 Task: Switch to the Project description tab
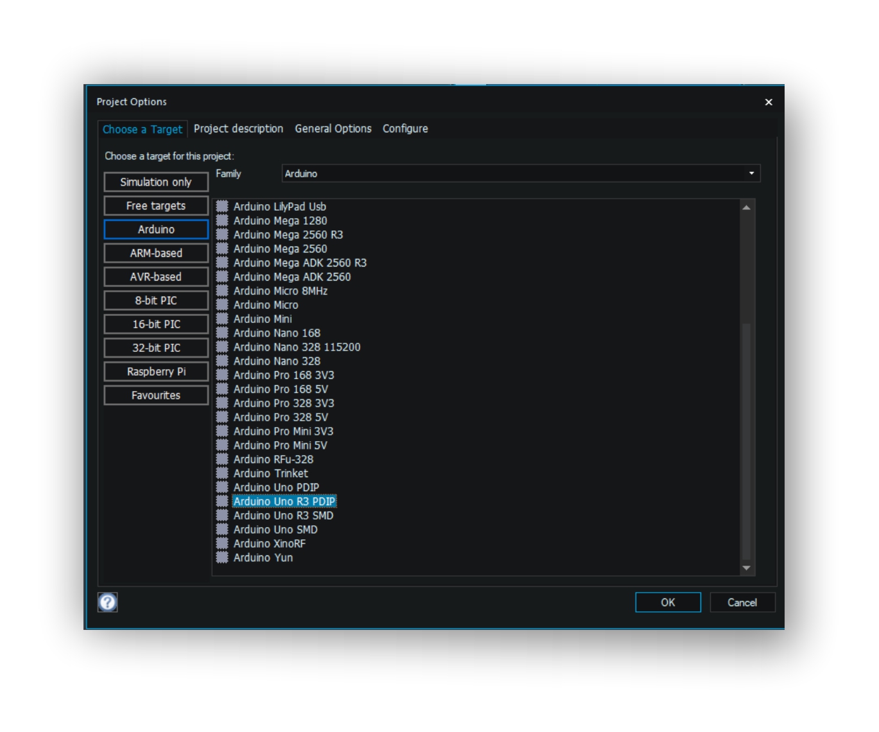tap(238, 128)
